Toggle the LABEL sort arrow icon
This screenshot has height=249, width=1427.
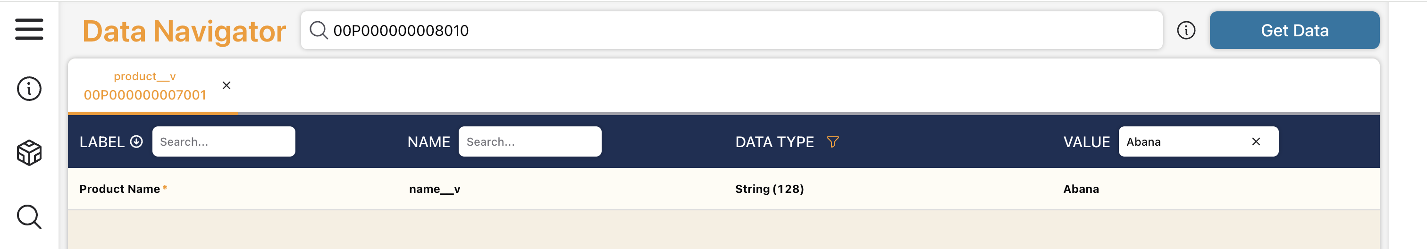136,141
